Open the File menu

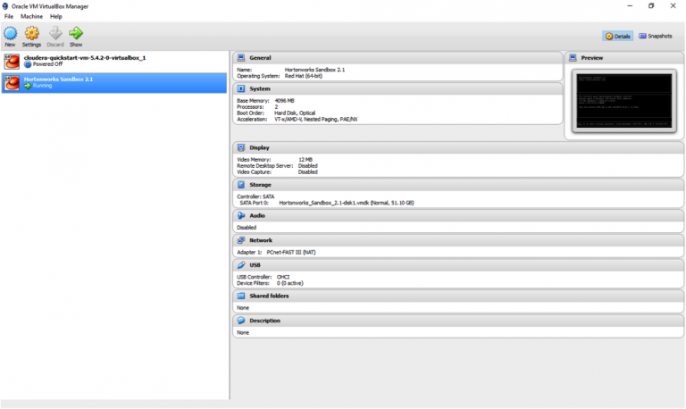point(9,17)
